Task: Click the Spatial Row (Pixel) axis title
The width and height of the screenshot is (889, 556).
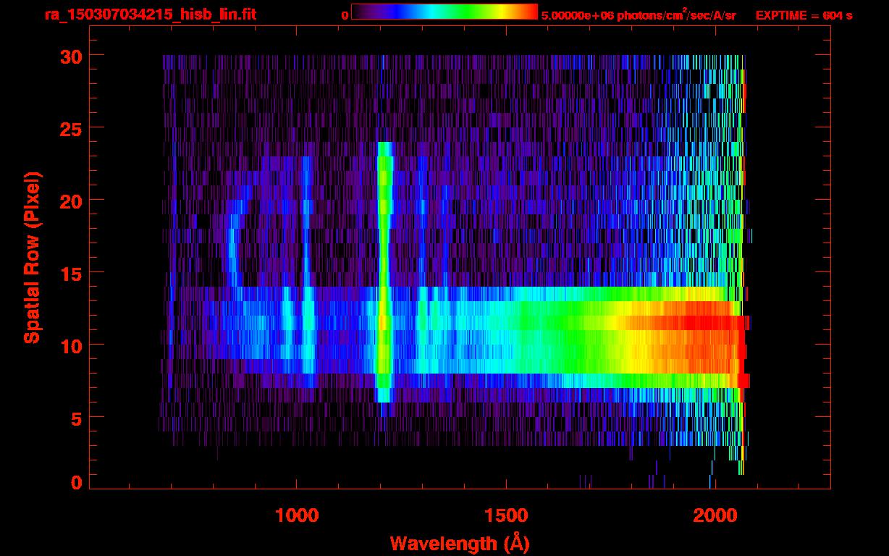Action: tap(32, 258)
